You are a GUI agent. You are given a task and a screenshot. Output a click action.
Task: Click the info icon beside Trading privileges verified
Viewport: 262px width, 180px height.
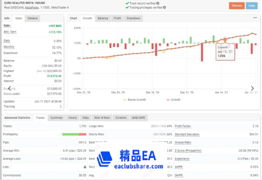click(x=164, y=7)
